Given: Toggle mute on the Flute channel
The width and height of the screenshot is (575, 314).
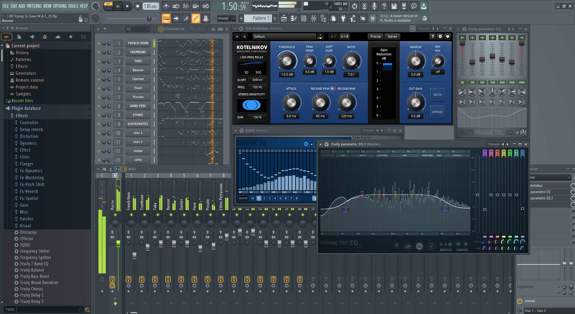Looking at the screenshot, I should (99, 88).
